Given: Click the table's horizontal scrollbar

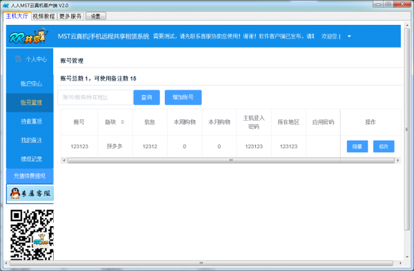Looking at the screenshot, I should click(231, 161).
